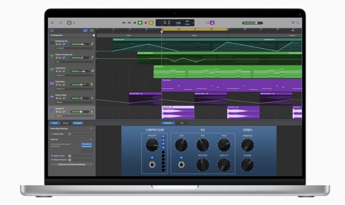Viewport: 345px width, 205px height.
Task: Select the Electro Riser track icon
Action: 52,97
